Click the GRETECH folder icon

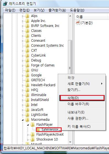point(27,80)
